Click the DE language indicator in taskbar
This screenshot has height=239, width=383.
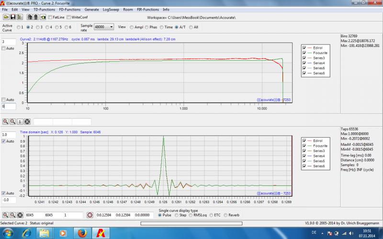(314, 232)
